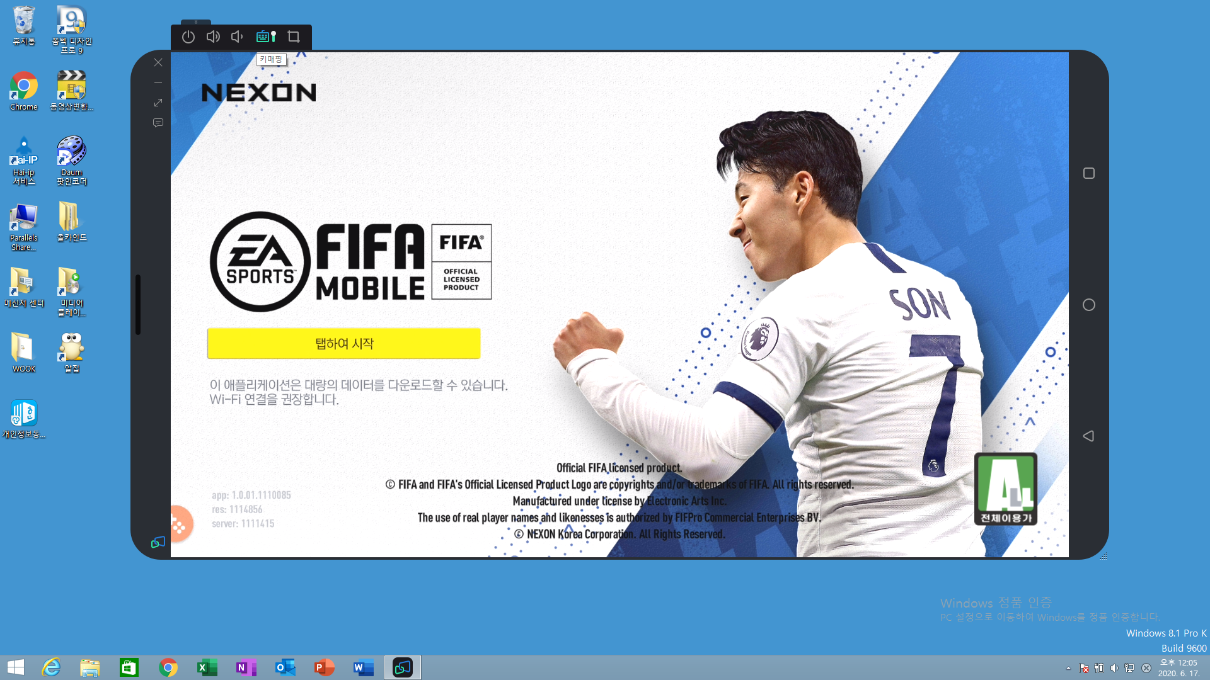Select the WOOK folder on desktop
1210x680 pixels.
pyautogui.click(x=24, y=353)
